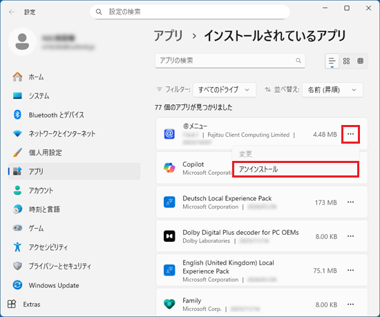
Task: Switch to grid view layout
Action: tap(346, 61)
